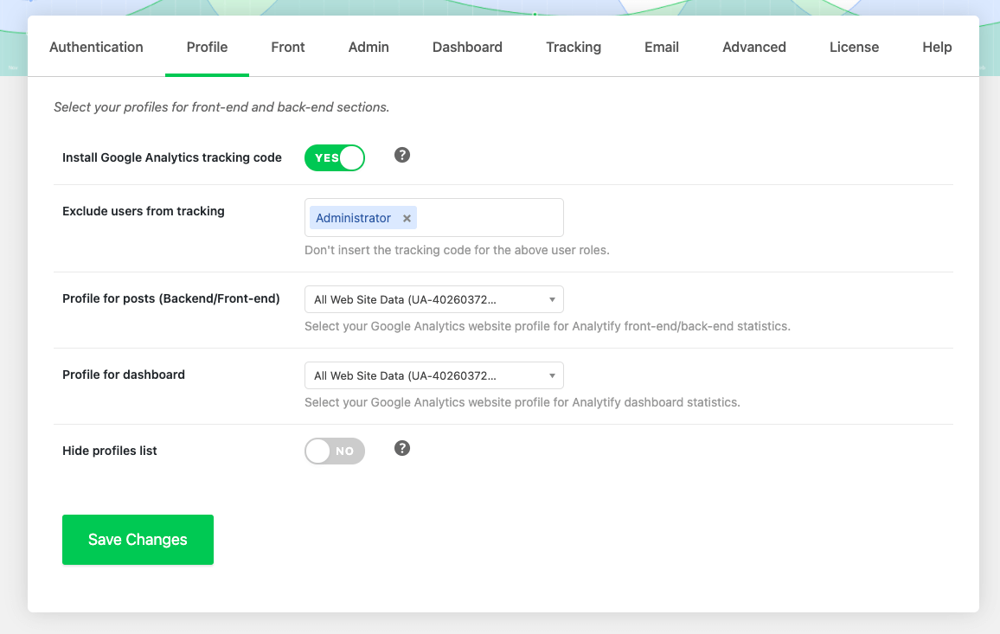
Task: Click help icon beside tracking code toggle
Action: point(402,156)
